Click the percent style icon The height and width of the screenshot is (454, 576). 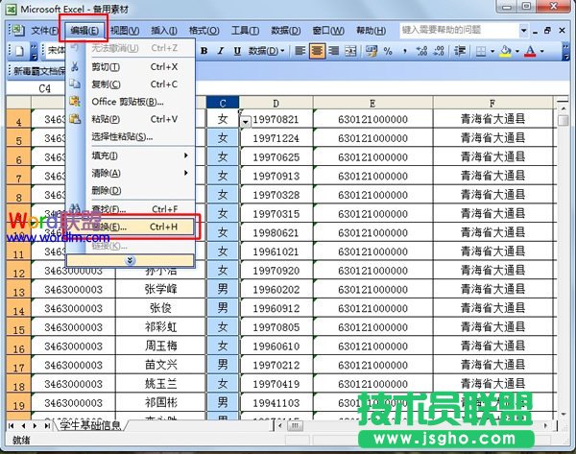click(388, 50)
